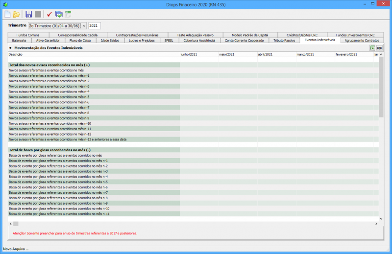
Task: Click the year field showing 2021
Action: tap(94, 26)
